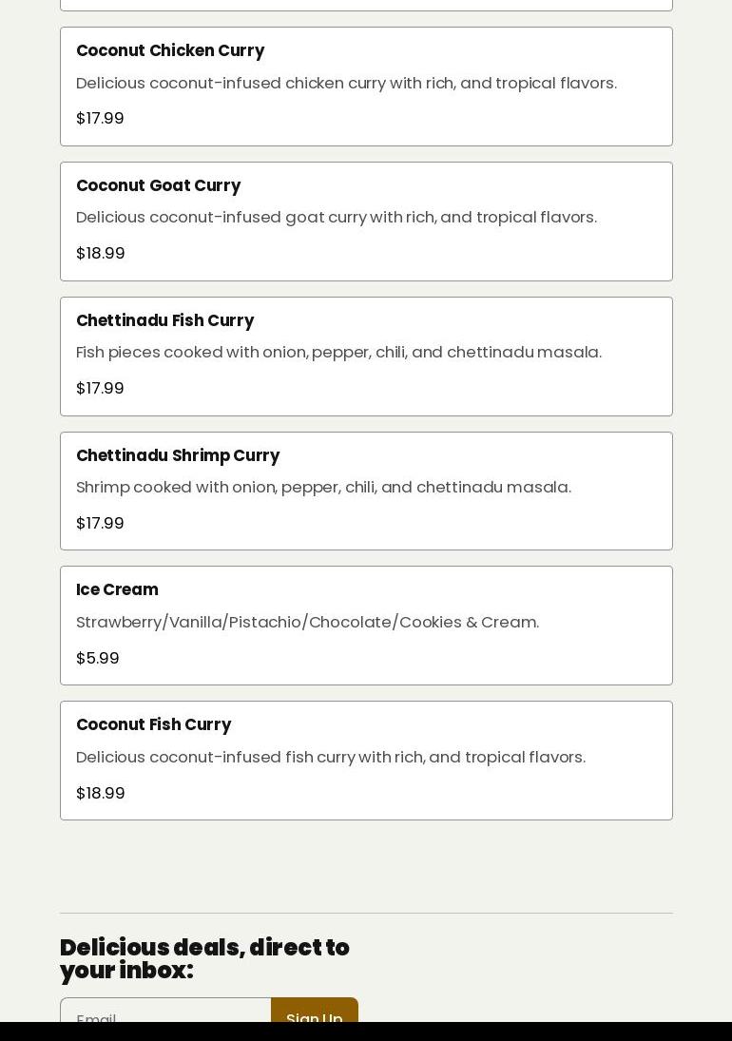Click the Chettinadu Fish Curry title text
Image resolution: width=732 pixels, height=1041 pixels.
tap(165, 320)
